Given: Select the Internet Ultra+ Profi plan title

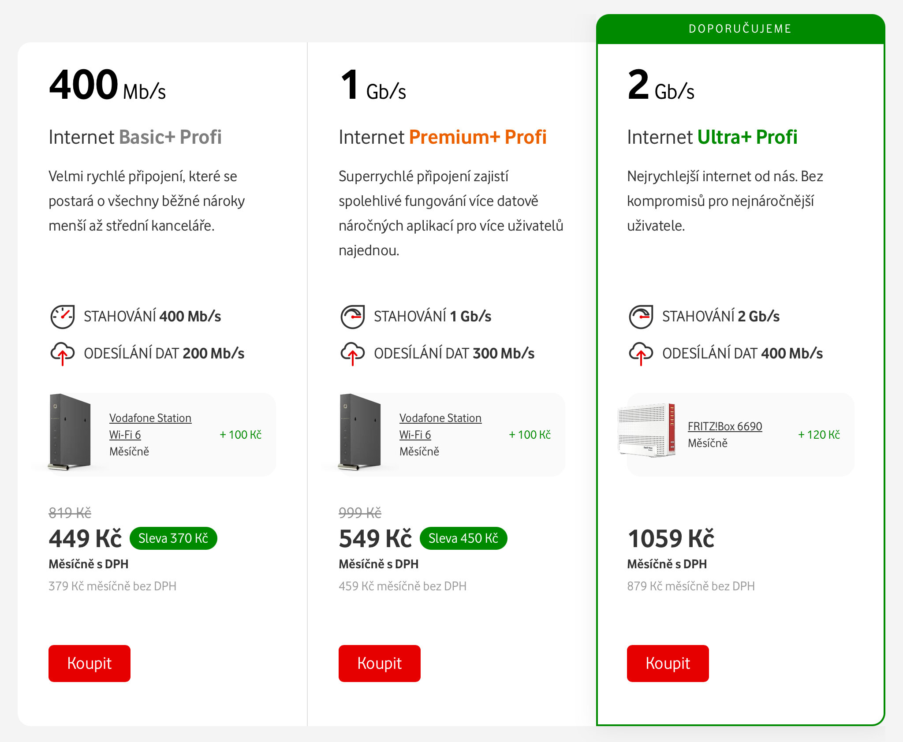Looking at the screenshot, I should point(712,137).
